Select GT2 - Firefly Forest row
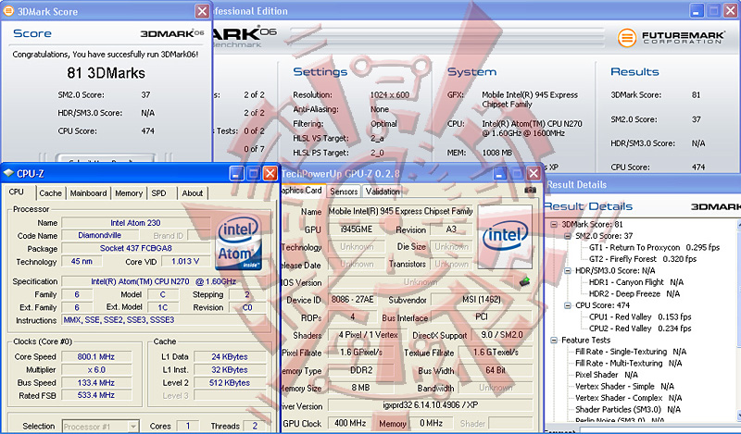This screenshot has height=434, width=741. [x=643, y=259]
